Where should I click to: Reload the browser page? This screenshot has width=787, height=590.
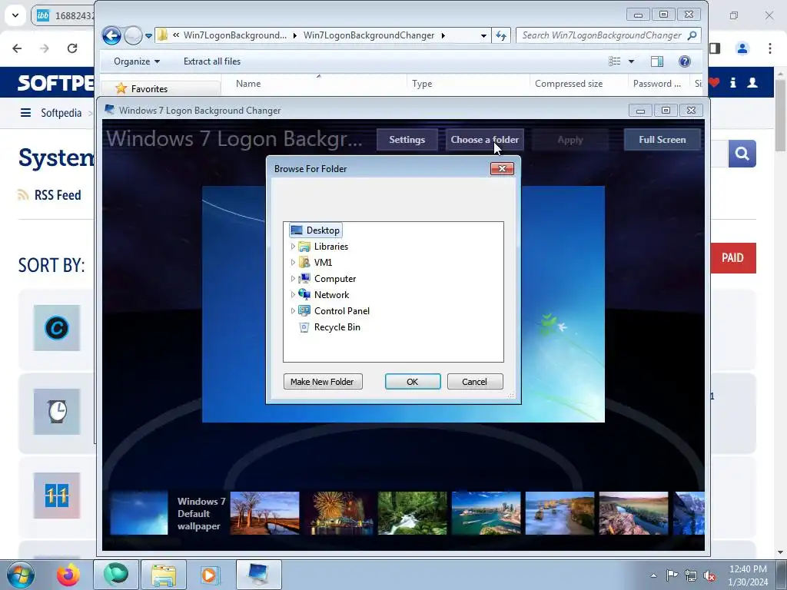(x=72, y=48)
